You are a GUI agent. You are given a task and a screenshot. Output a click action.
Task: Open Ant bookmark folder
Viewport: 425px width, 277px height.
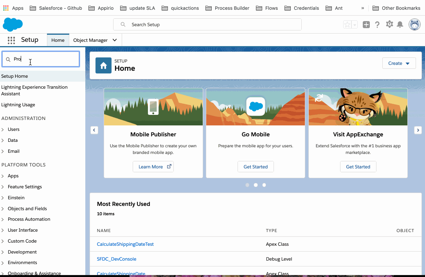pyautogui.click(x=334, y=8)
